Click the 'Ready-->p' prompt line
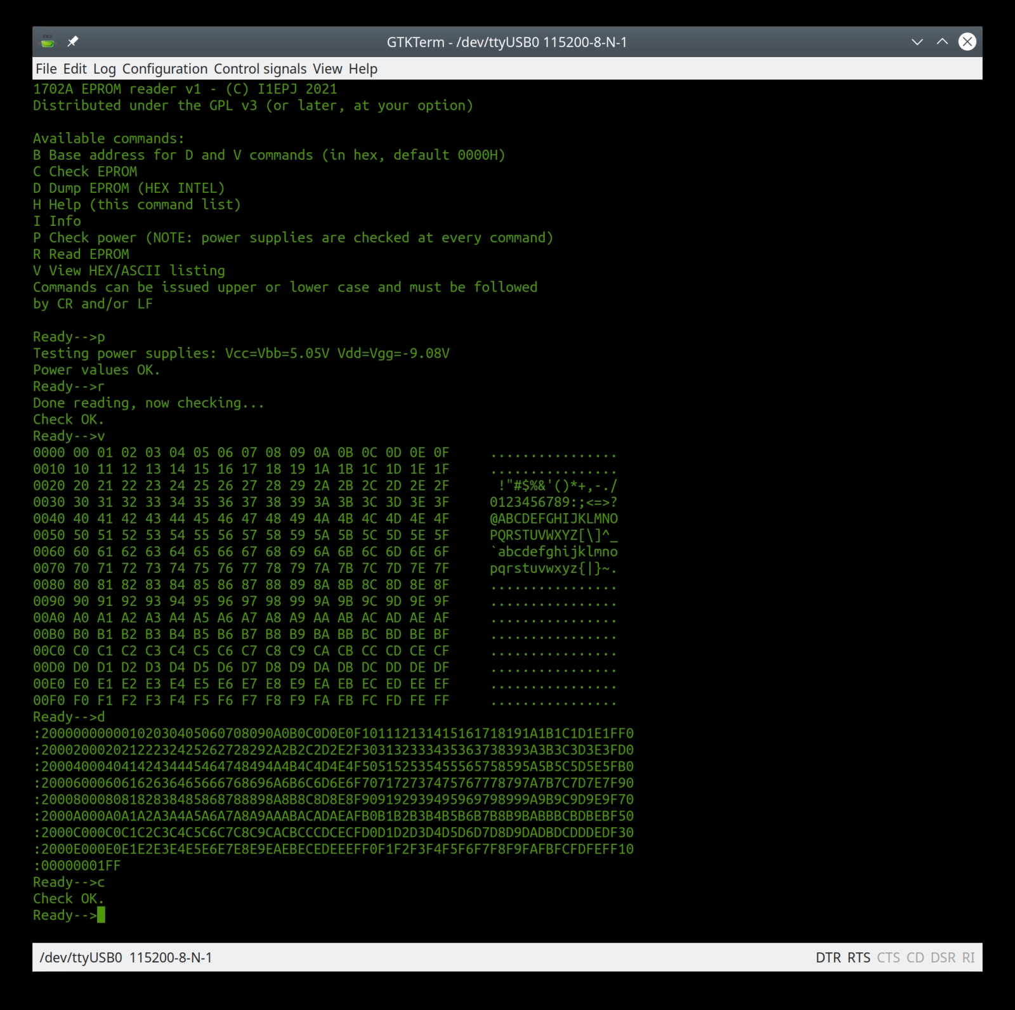Image resolution: width=1015 pixels, height=1010 pixels. (69, 336)
